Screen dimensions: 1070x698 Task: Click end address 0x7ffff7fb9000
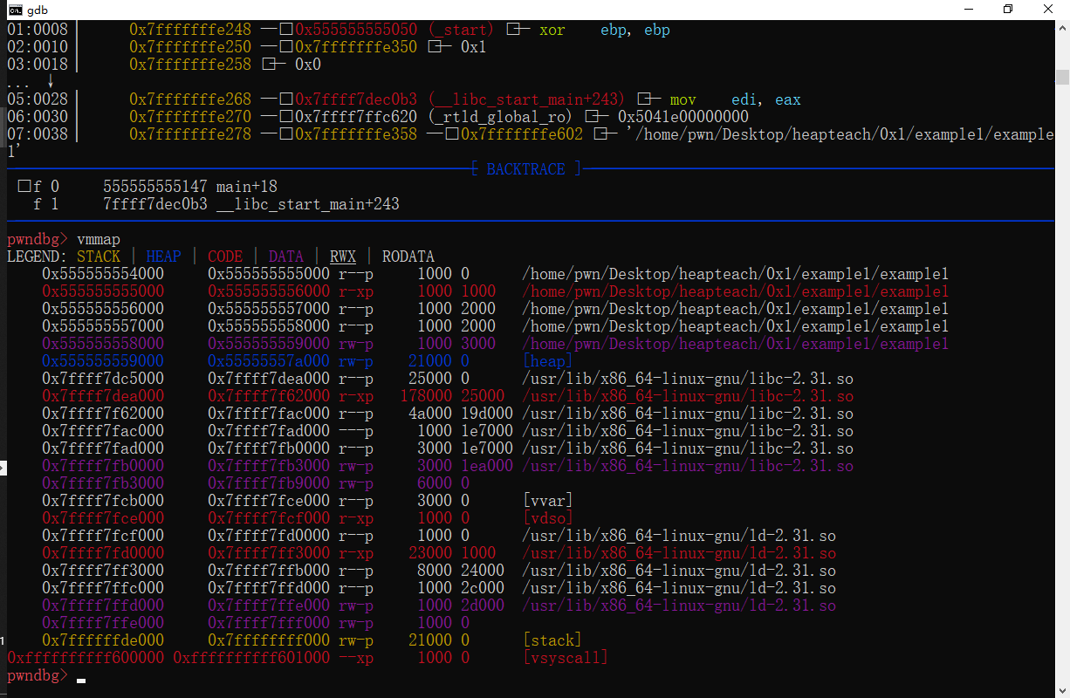[x=269, y=483]
